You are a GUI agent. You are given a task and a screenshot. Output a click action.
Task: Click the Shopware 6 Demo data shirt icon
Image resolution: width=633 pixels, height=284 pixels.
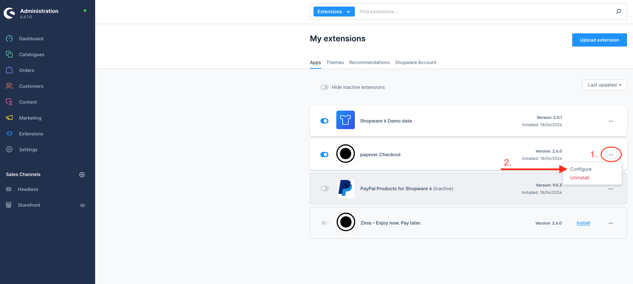346,120
